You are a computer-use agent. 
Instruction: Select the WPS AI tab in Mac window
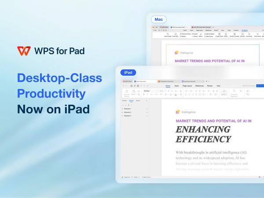tap(245, 30)
